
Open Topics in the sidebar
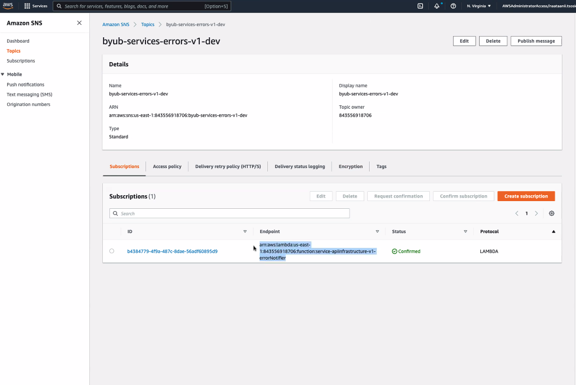(14, 51)
